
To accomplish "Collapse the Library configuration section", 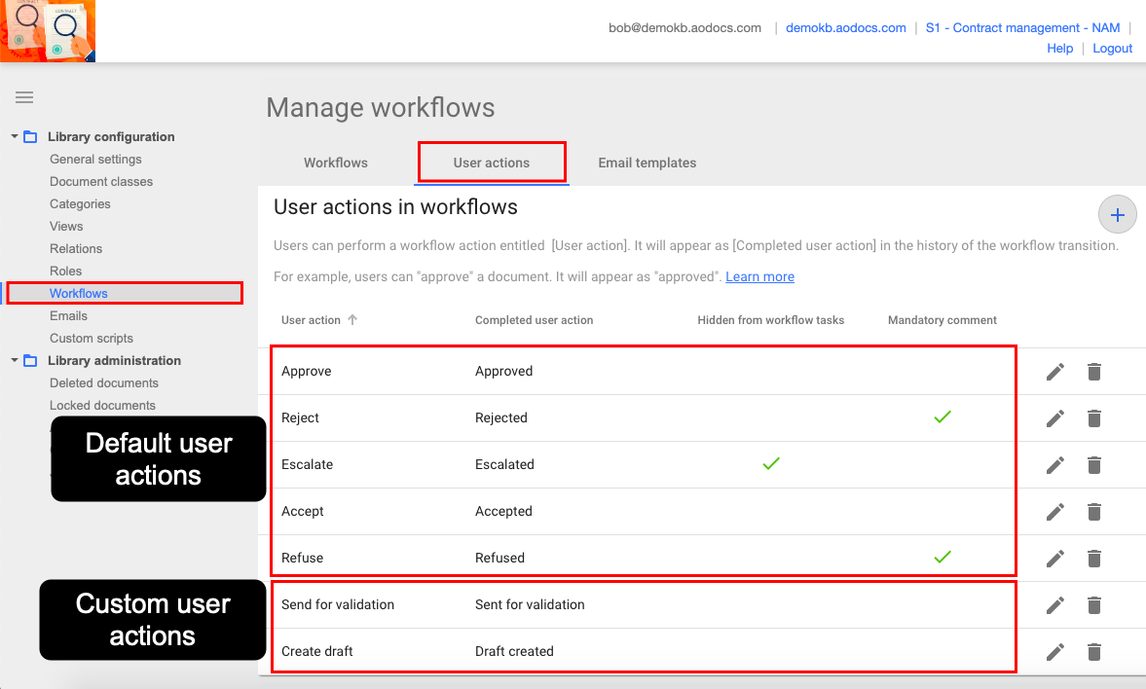I will pyautogui.click(x=15, y=137).
